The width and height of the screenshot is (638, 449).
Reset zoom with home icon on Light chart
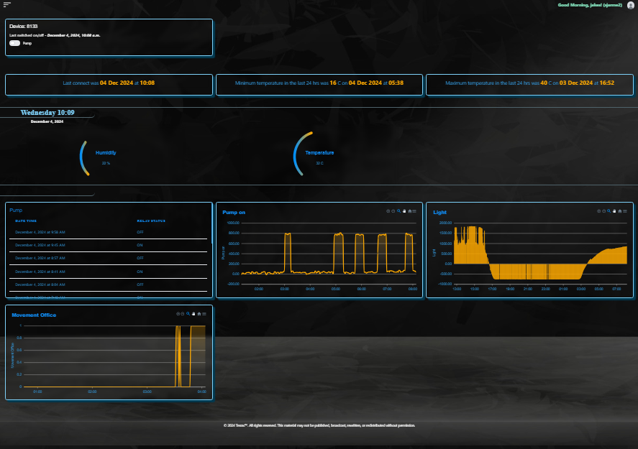(x=620, y=211)
